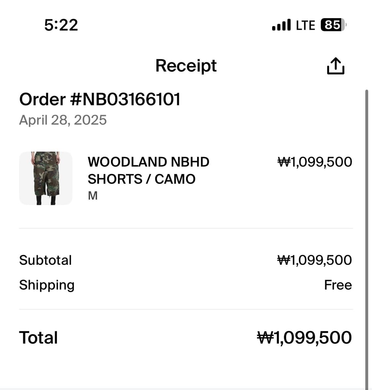
Task: Tap the battery level indicator
Action: click(x=333, y=25)
